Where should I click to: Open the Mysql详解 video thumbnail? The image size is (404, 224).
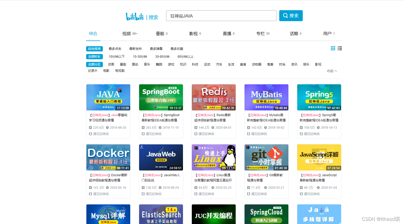coord(108,214)
